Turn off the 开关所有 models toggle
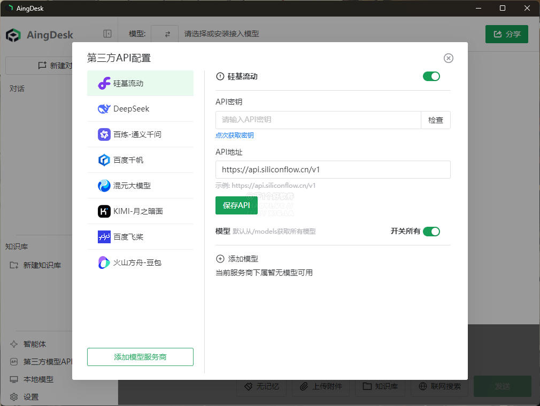Viewport: 540px width, 406px height. click(x=431, y=232)
